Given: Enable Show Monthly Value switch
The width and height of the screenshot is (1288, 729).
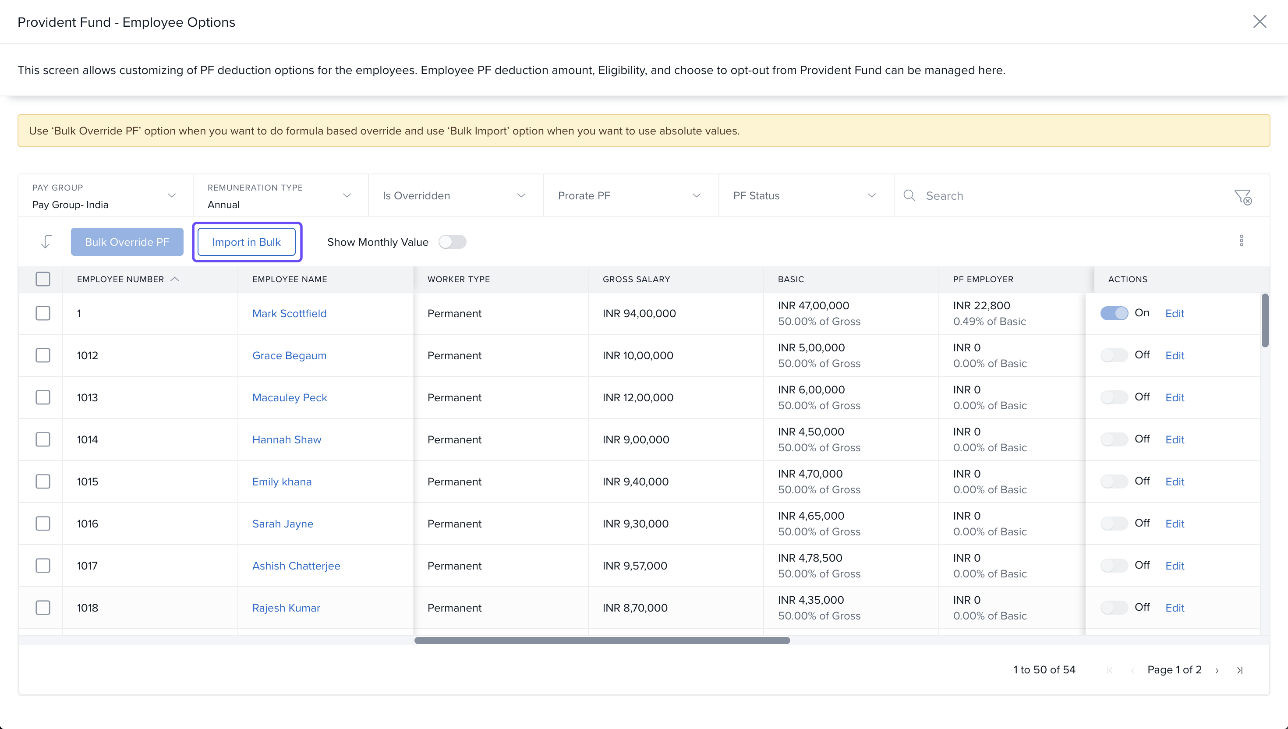Looking at the screenshot, I should [x=452, y=242].
